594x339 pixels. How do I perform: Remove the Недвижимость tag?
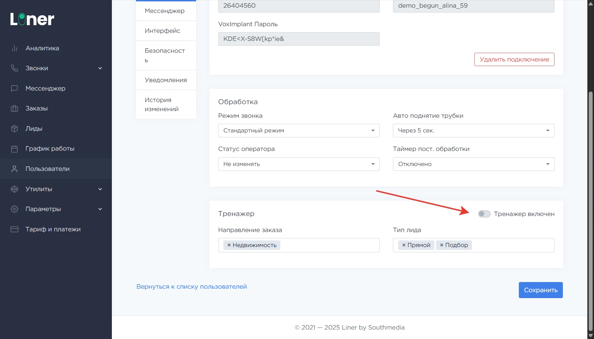(229, 245)
